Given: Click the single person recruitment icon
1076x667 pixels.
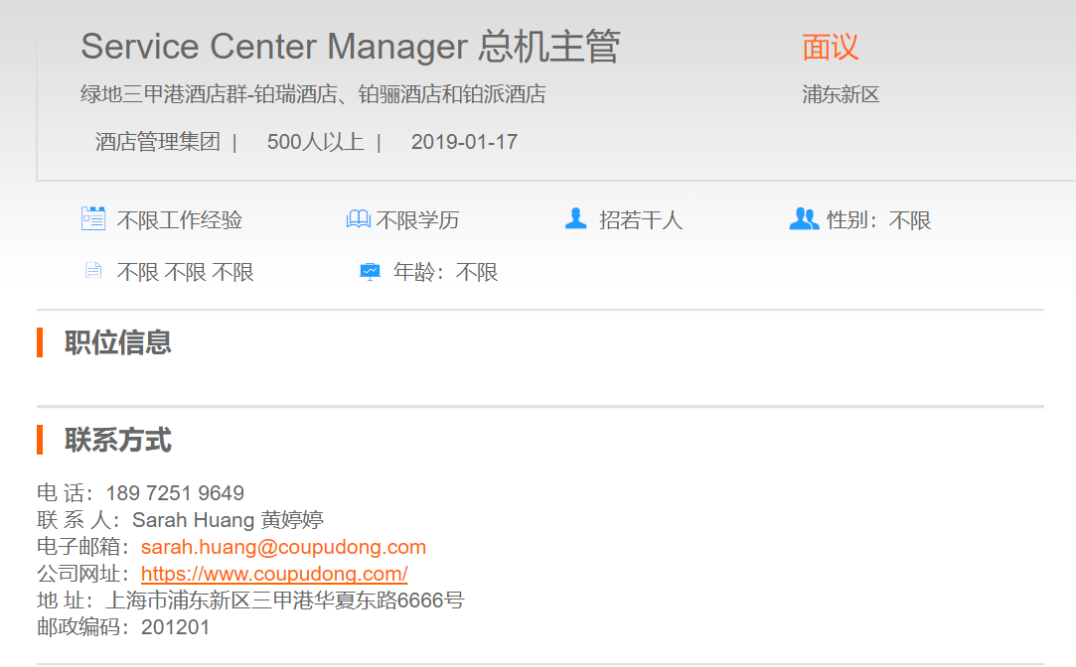Looking at the screenshot, I should pos(575,218).
